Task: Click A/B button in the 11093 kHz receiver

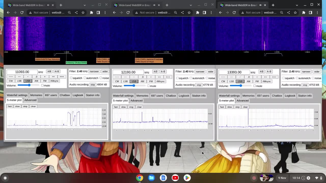Action: [x=49, y=71]
